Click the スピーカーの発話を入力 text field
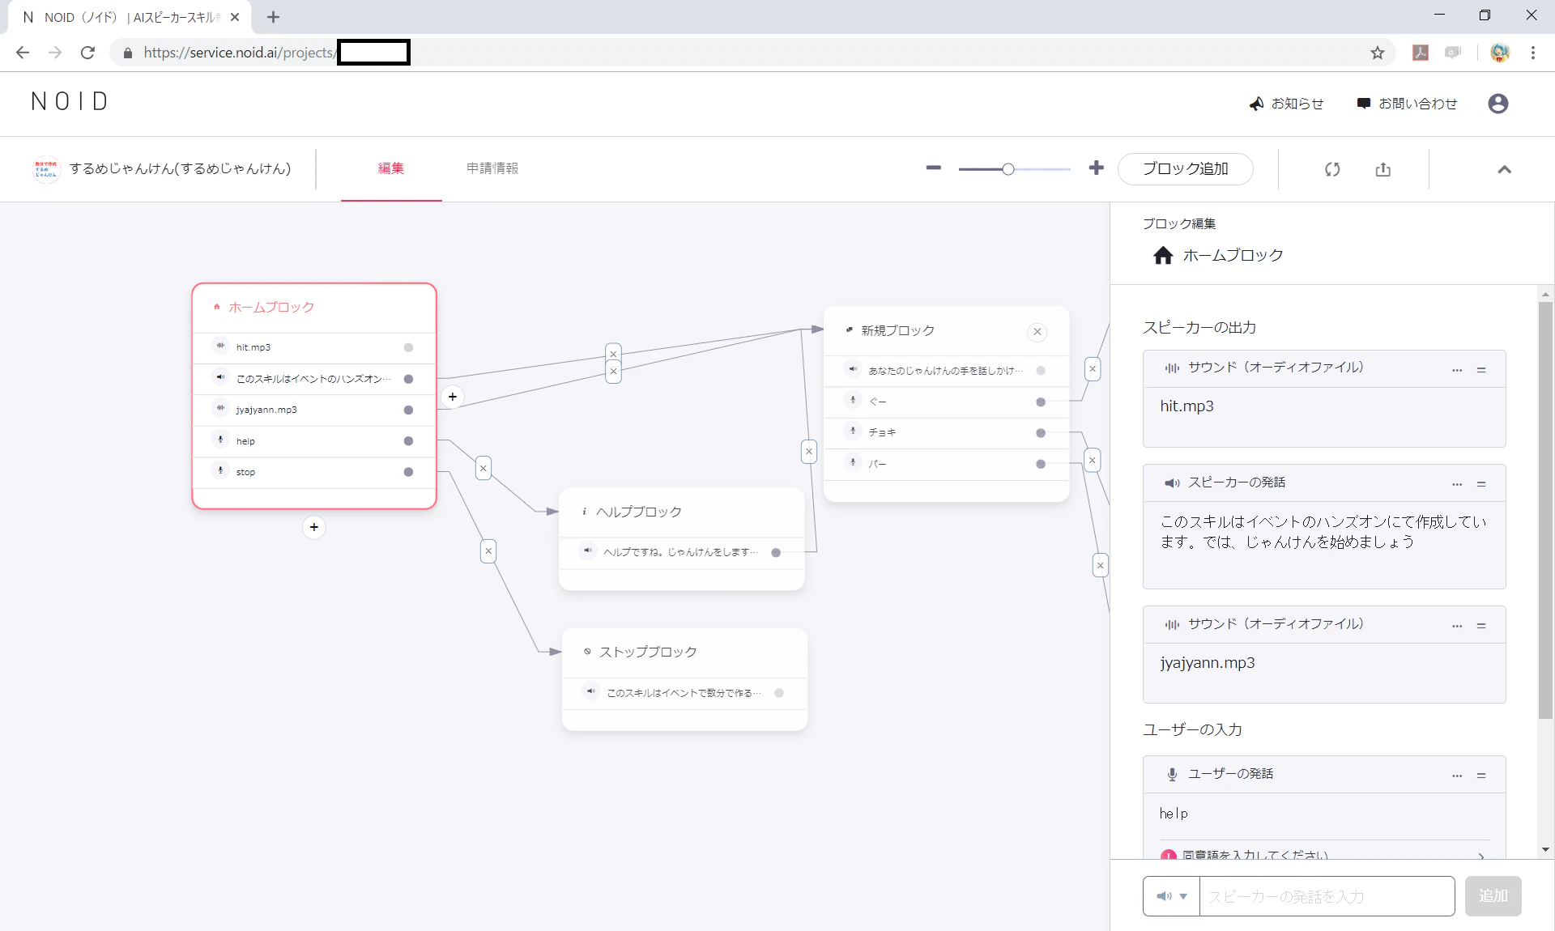The width and height of the screenshot is (1555, 931). [1327, 896]
